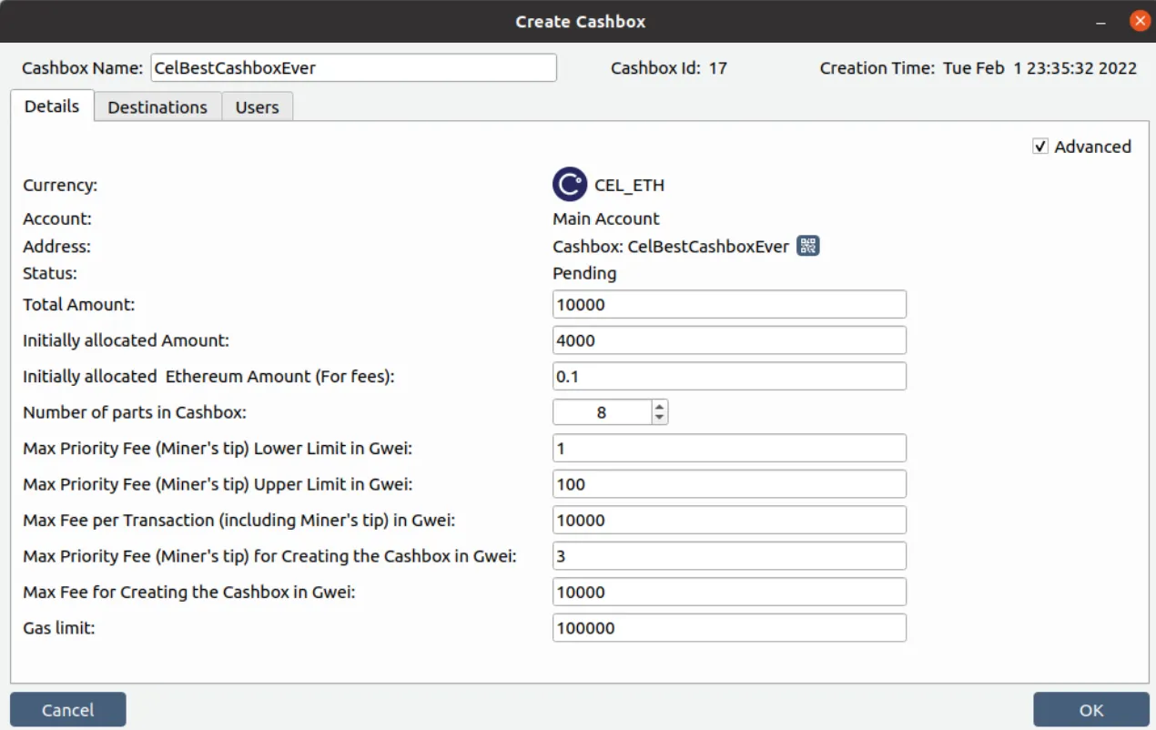The width and height of the screenshot is (1156, 730).
Task: Click Priority Fee for Creating Cashbox field
Action: pos(729,555)
